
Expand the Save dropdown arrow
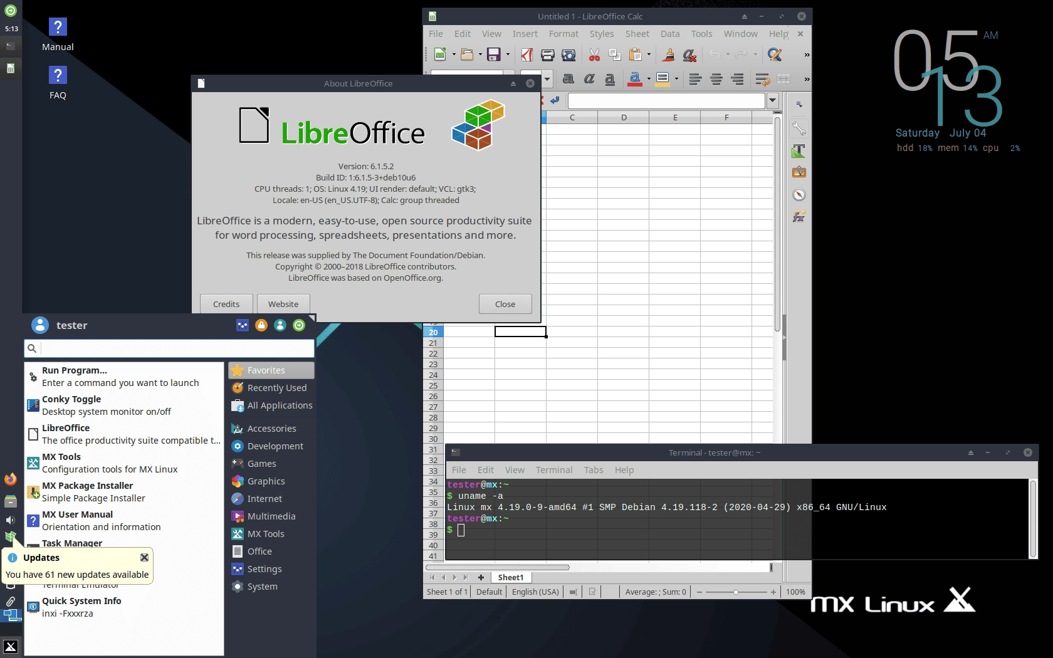click(508, 55)
